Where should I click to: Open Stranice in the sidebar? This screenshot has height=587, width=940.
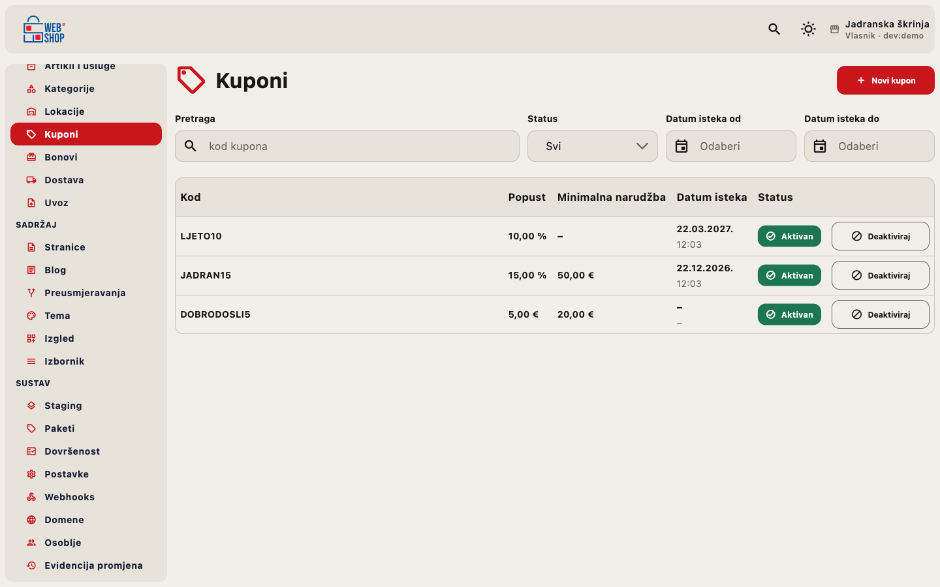click(86, 247)
